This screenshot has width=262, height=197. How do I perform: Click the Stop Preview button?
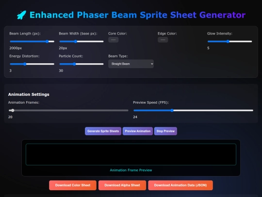[165, 131]
